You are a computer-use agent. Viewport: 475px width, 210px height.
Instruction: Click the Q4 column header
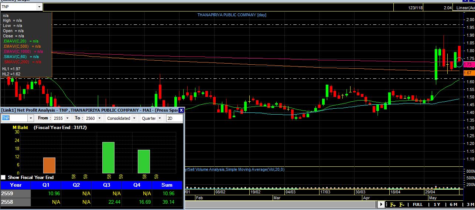[x=137, y=185]
